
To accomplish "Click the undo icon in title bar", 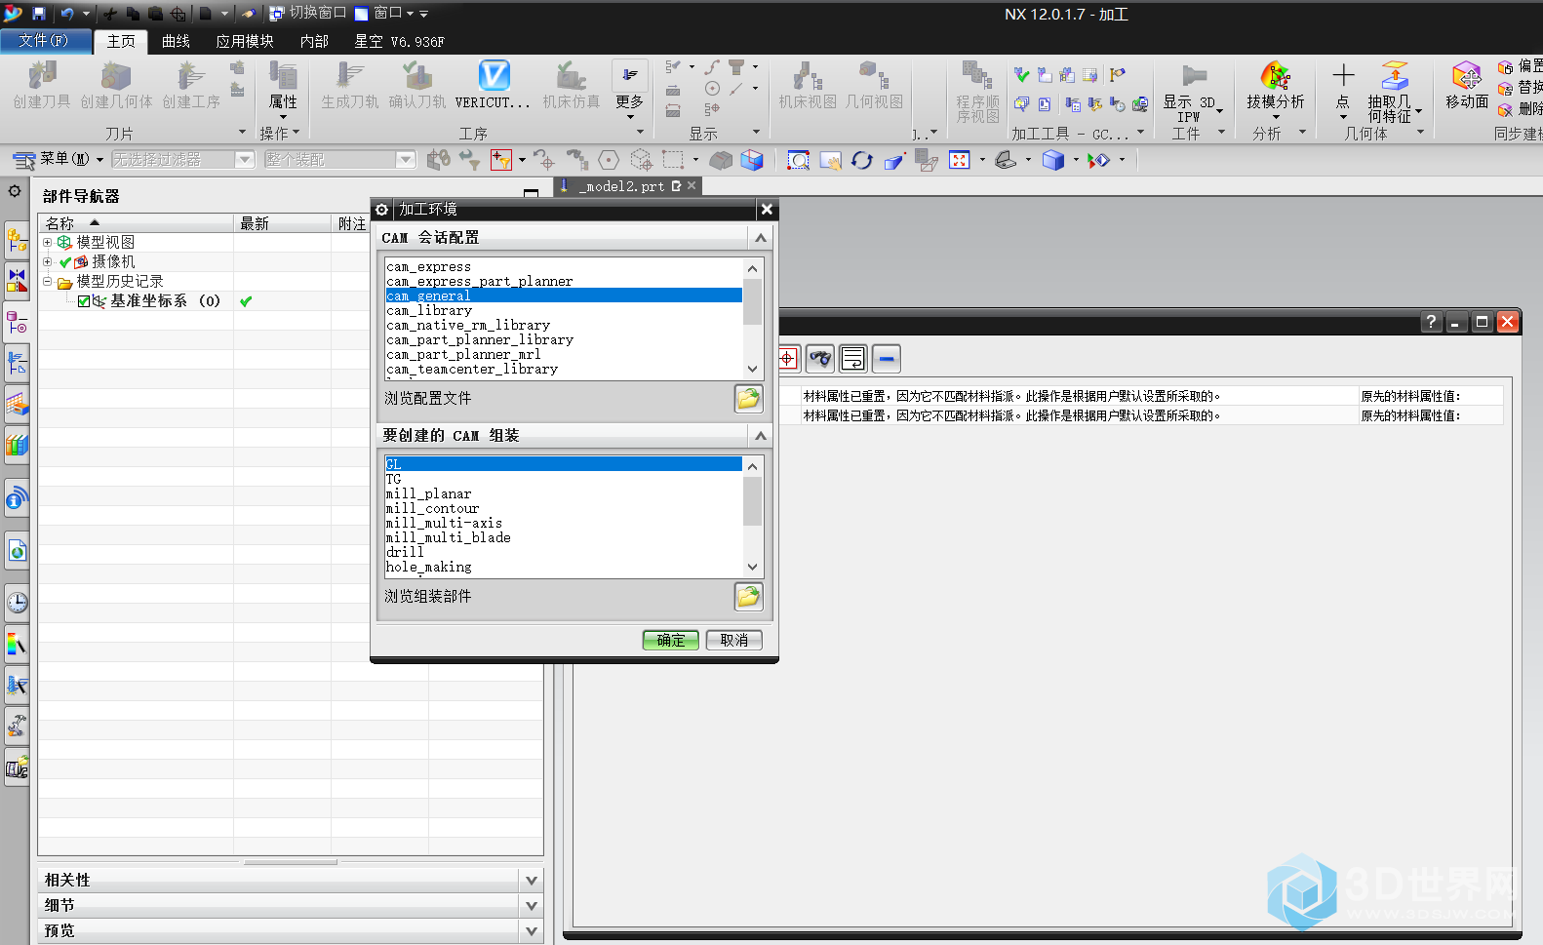I will (x=67, y=14).
